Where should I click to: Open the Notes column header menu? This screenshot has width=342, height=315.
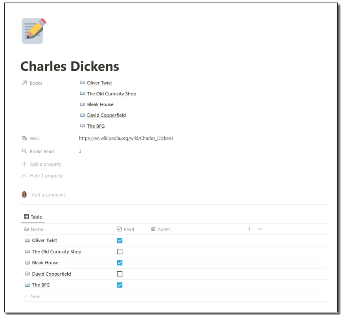coord(164,229)
